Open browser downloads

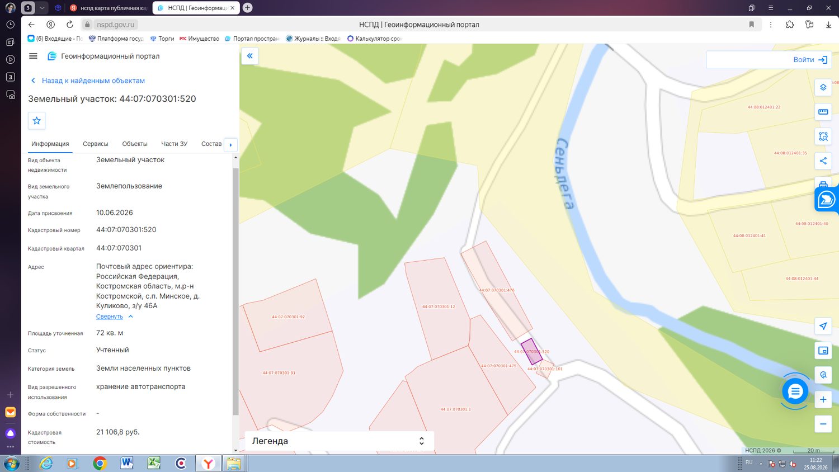(828, 25)
